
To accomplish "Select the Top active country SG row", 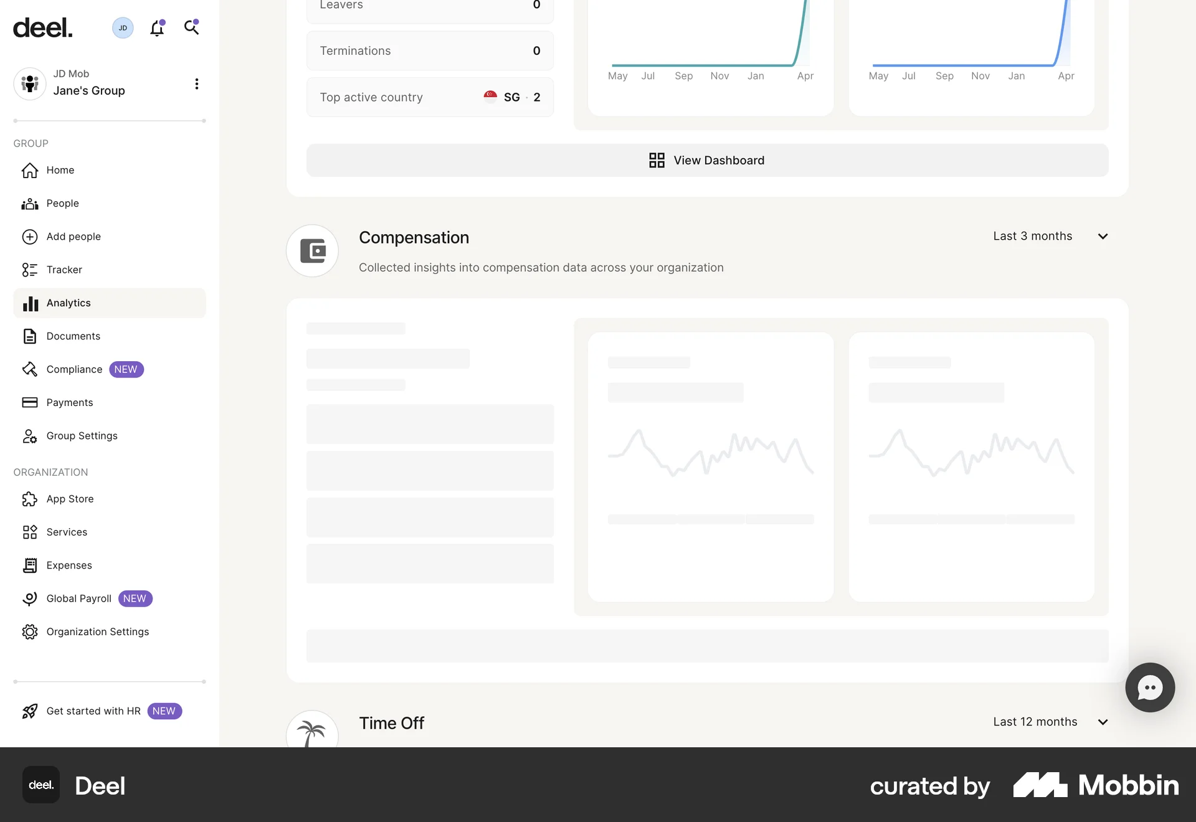I will (430, 97).
